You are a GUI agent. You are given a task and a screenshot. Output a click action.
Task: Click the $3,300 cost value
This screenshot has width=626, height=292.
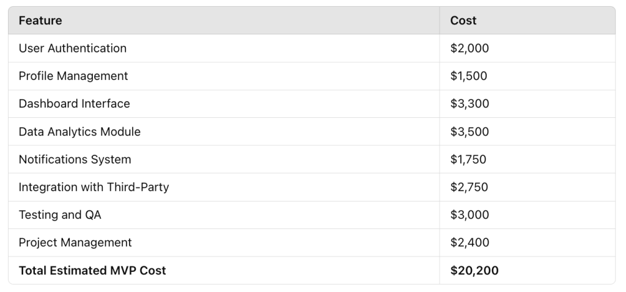click(469, 104)
